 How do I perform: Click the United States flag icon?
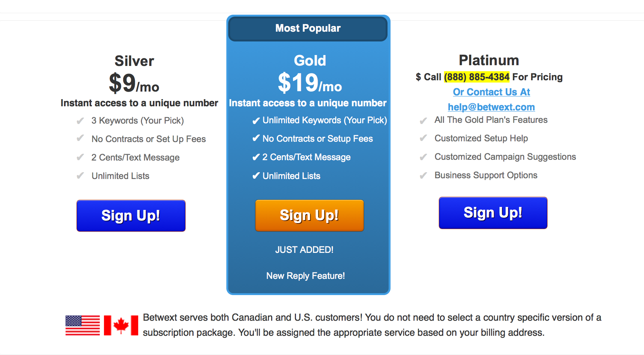click(82, 325)
